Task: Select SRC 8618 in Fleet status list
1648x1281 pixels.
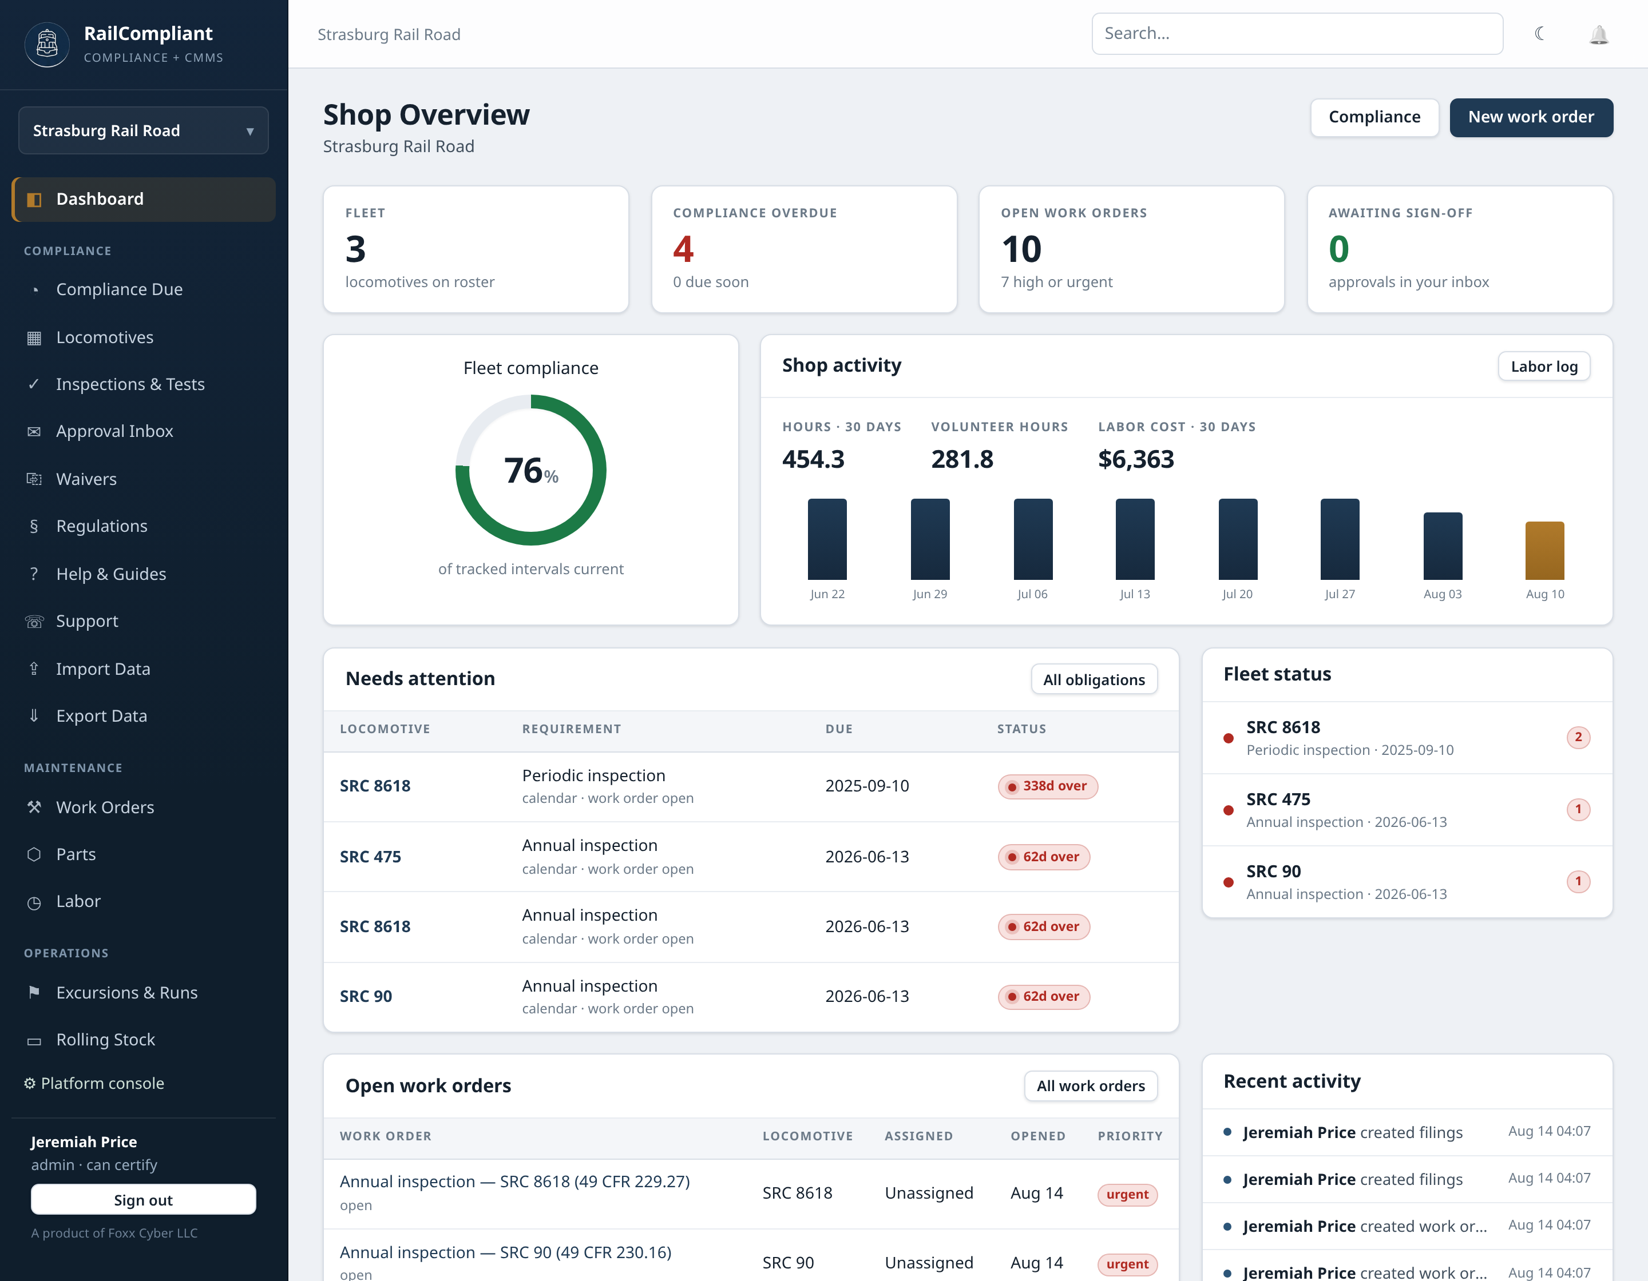Action: click(x=1407, y=738)
